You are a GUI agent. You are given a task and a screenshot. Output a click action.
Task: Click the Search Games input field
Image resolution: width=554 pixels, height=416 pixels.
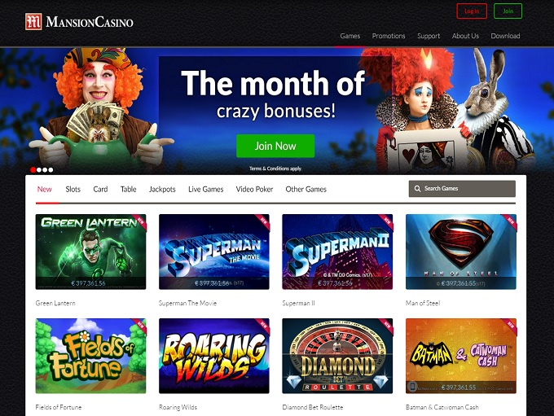tap(462, 189)
